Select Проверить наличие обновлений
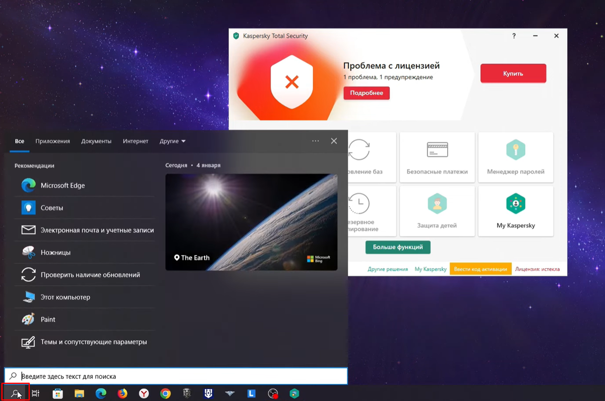The image size is (605, 401). [84, 275]
